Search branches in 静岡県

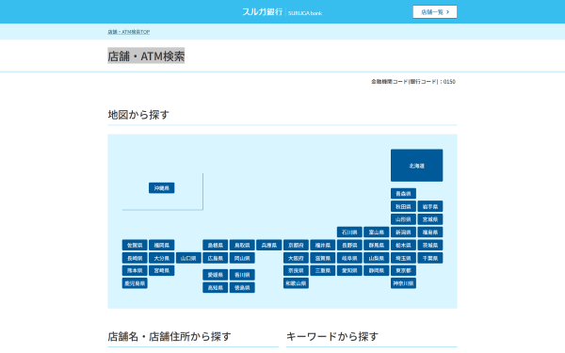pyautogui.click(x=377, y=270)
